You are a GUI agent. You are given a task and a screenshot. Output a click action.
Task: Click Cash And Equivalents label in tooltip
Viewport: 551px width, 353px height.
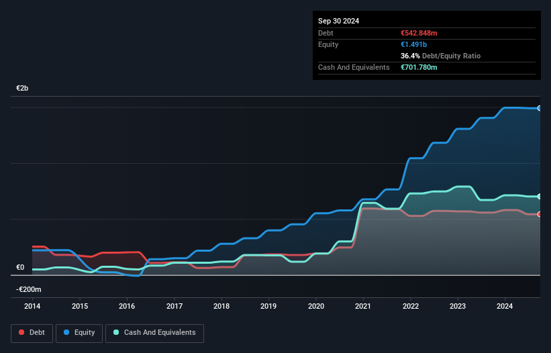[x=354, y=67]
